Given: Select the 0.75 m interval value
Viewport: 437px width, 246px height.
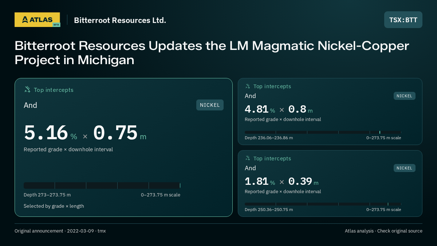Looking at the screenshot, I should coord(120,133).
